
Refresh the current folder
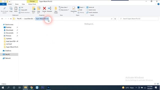tap(115, 19)
